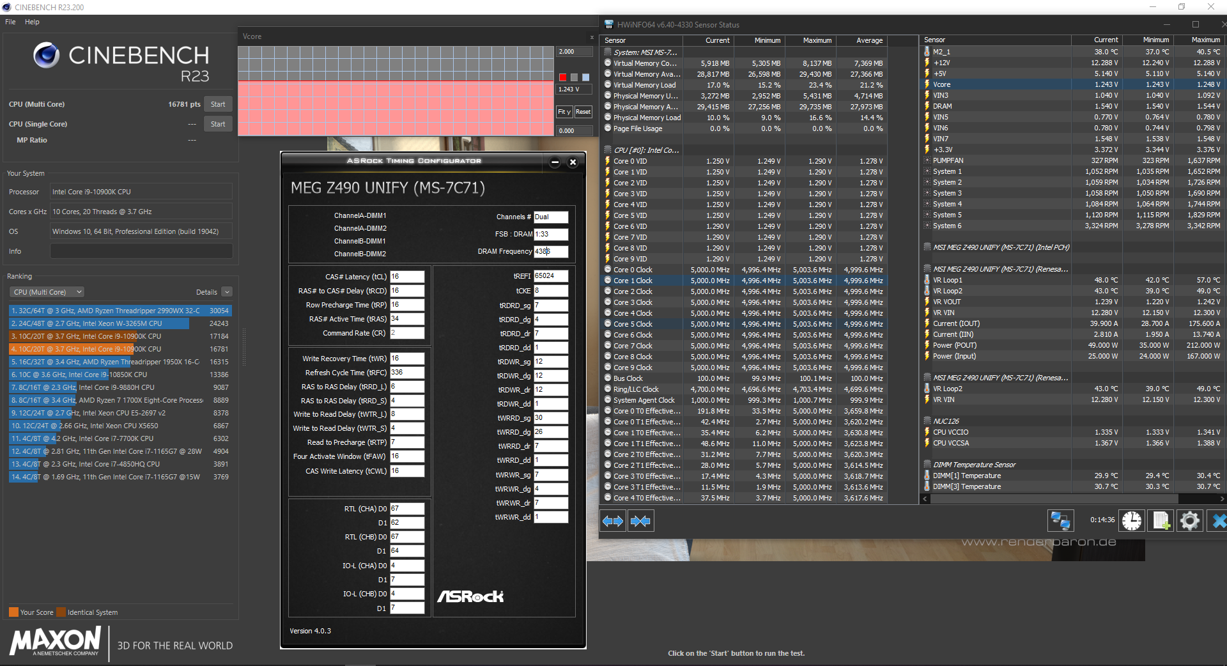
Task: Minimize the ASRock Timing Configurator window
Action: click(555, 162)
